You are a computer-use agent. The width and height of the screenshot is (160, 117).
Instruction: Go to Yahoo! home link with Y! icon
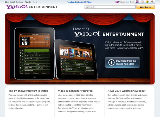[x=120, y=2]
